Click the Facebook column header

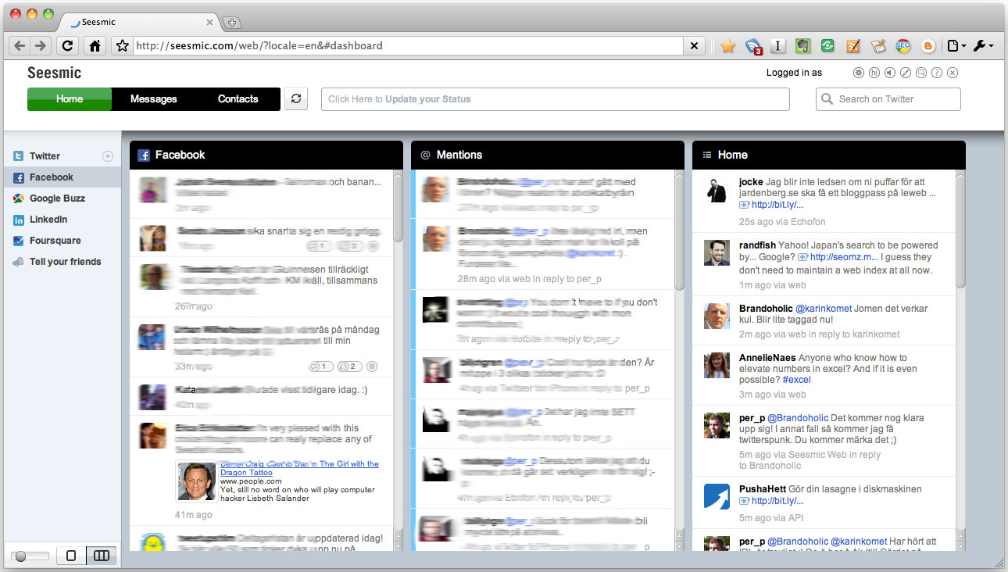click(266, 155)
